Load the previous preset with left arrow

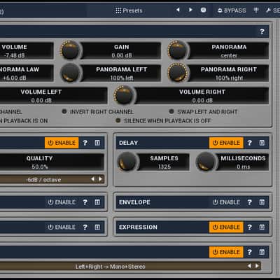click(x=178, y=10)
